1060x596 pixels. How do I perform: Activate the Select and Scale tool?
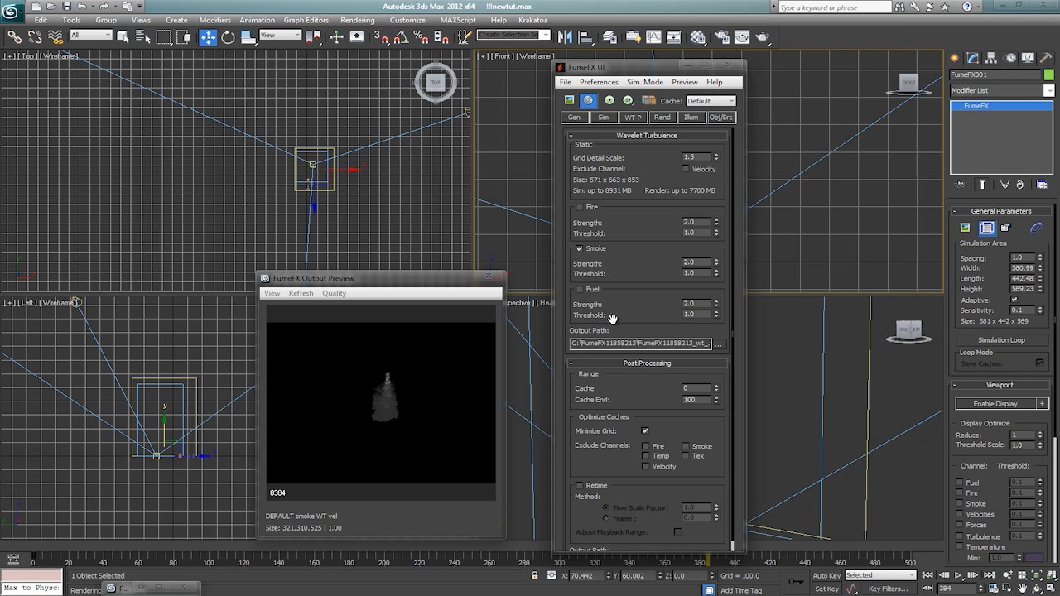coord(248,36)
